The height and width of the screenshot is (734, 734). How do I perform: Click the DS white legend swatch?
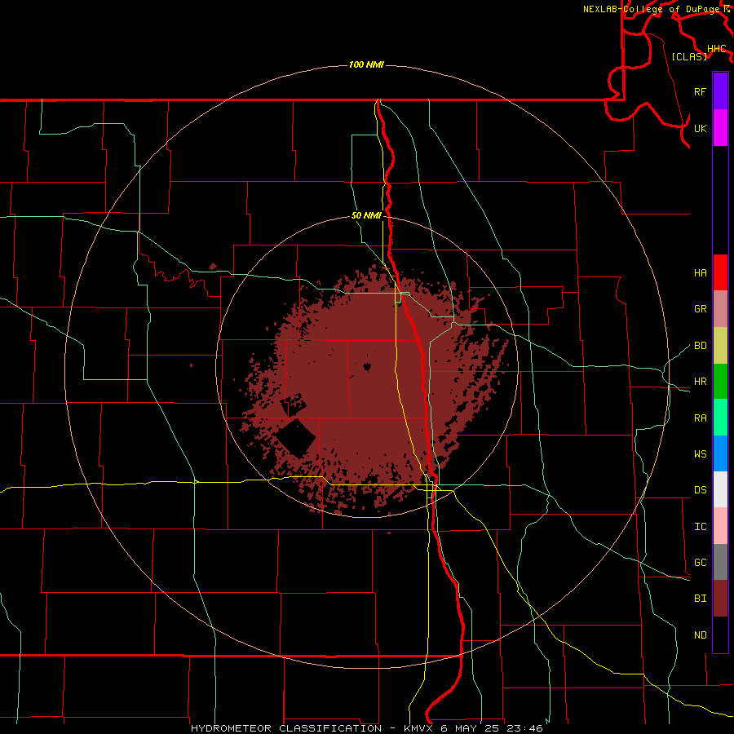pyautogui.click(x=720, y=489)
